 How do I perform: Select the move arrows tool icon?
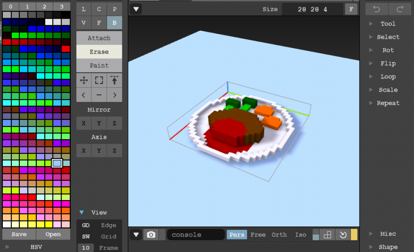tap(84, 80)
